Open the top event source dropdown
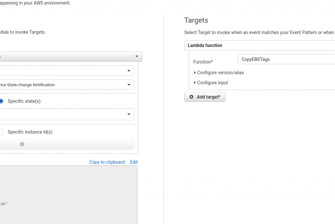Screen dimensions: 335x224 tap(65, 56)
